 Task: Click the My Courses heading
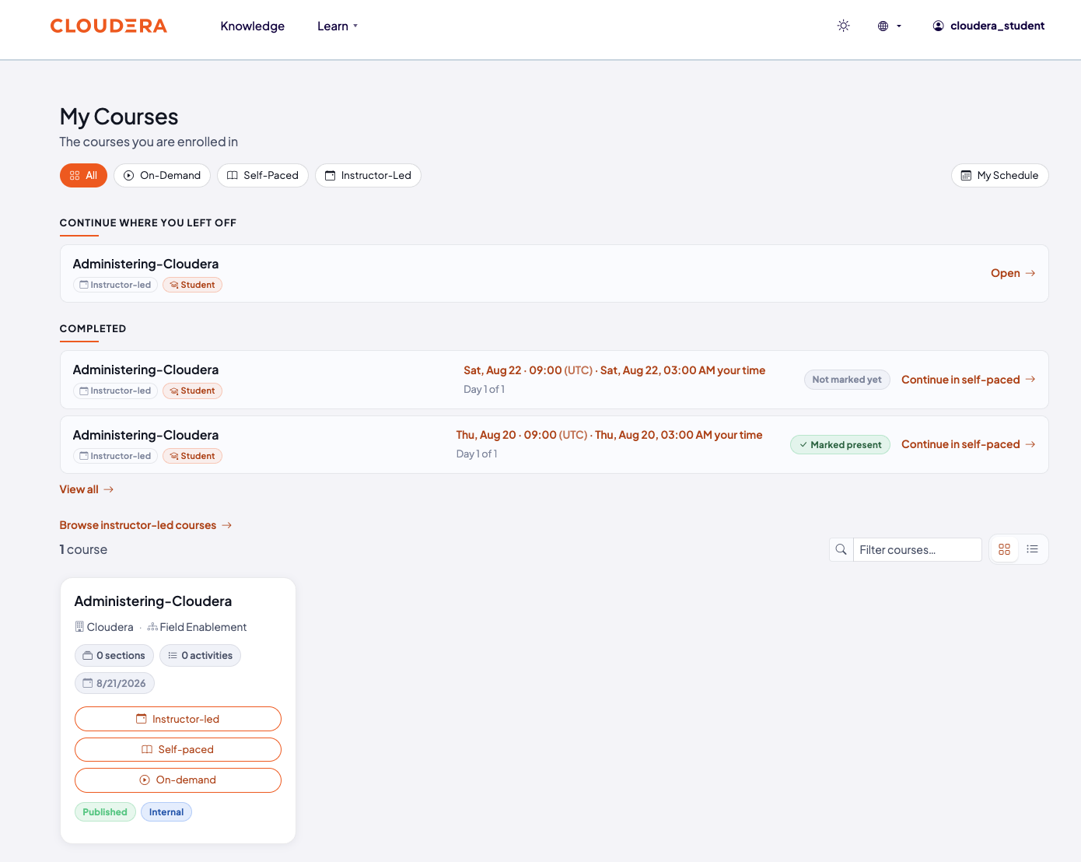[119, 117]
